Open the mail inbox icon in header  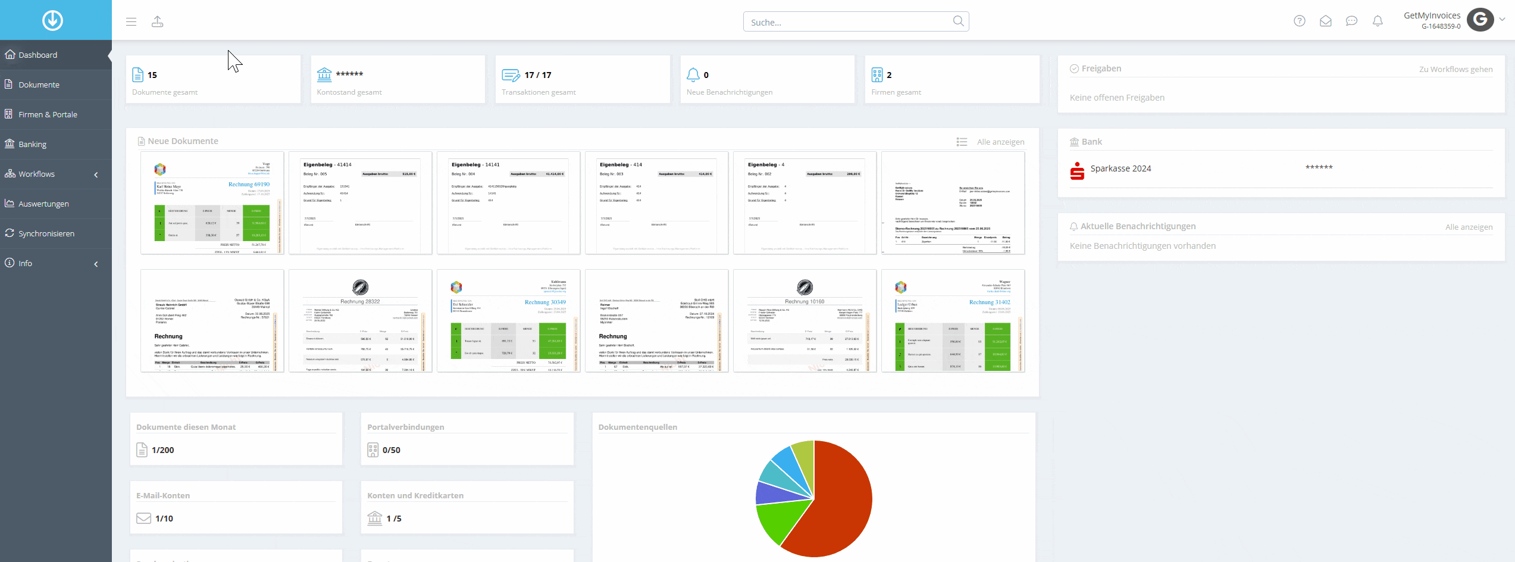1326,21
